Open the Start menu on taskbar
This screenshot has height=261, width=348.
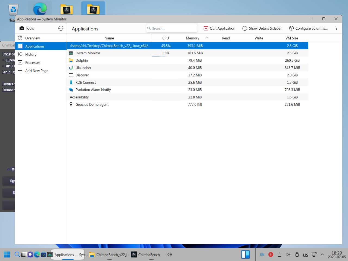click(x=7, y=254)
